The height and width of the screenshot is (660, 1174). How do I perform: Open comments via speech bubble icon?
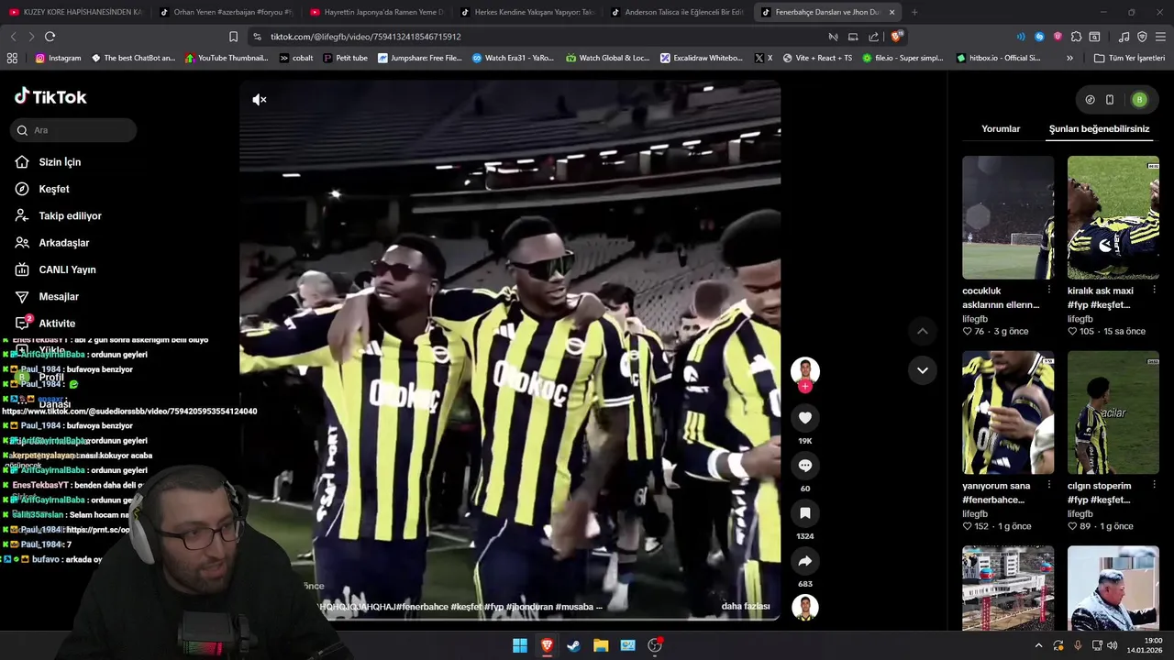click(805, 466)
